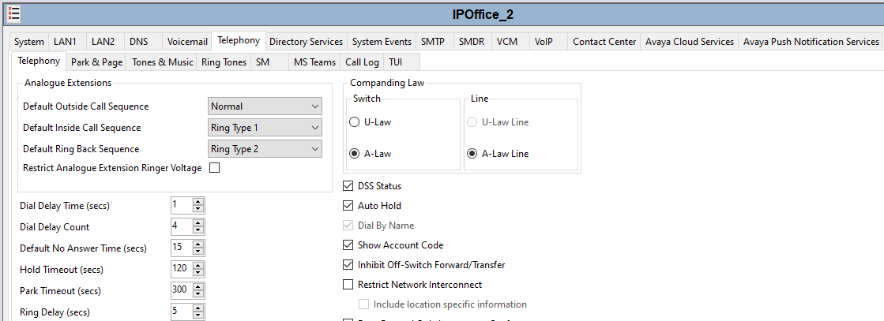Click the Ring Delay input field

[180, 312]
